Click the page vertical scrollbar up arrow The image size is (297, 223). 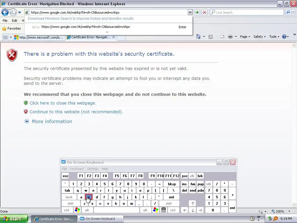pos(294,45)
